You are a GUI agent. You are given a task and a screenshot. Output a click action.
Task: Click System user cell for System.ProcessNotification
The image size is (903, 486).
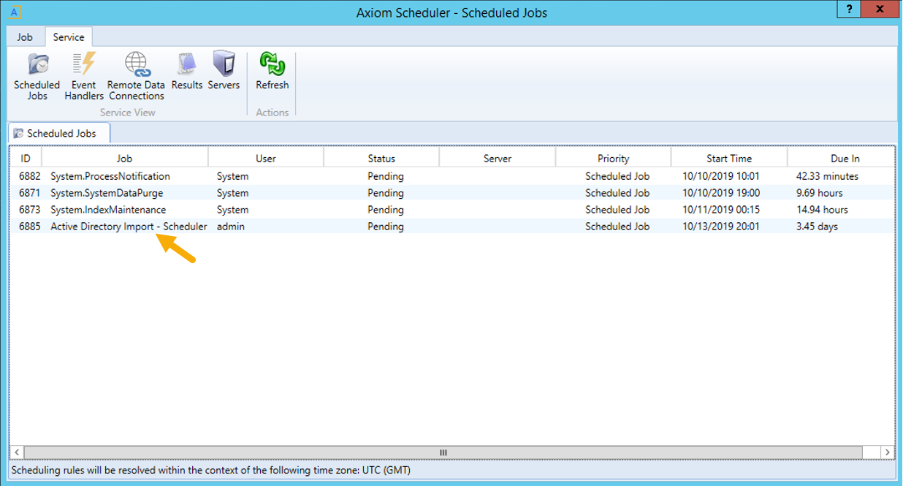click(233, 176)
